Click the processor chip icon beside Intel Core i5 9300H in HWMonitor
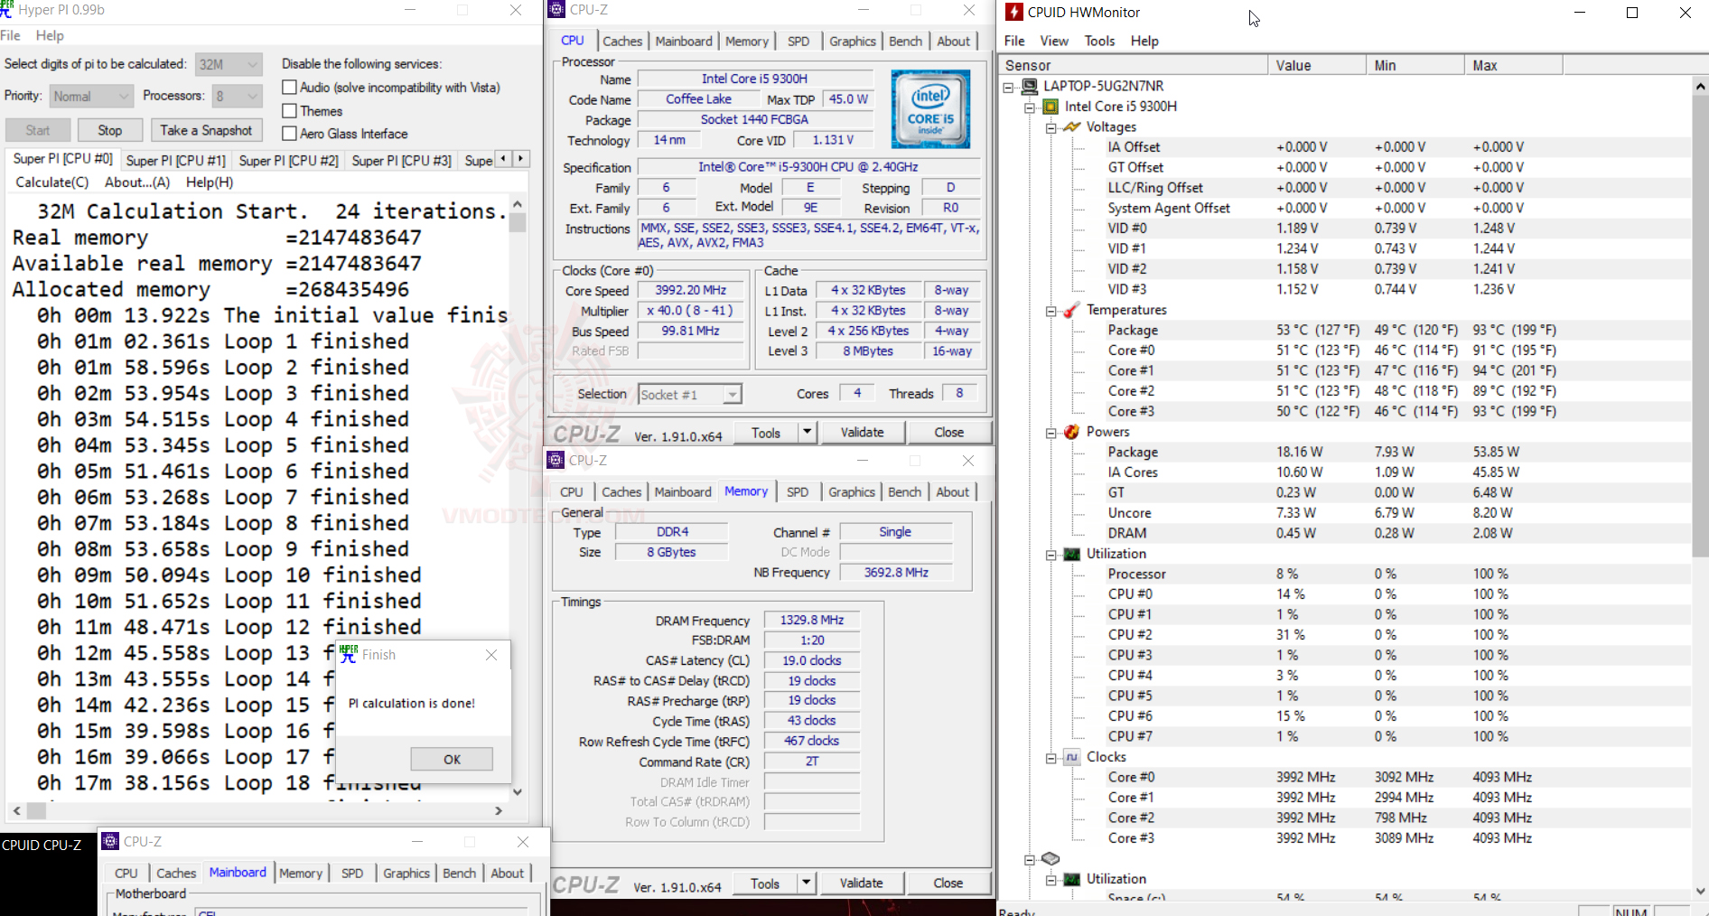Image resolution: width=1709 pixels, height=916 pixels. (x=1051, y=107)
